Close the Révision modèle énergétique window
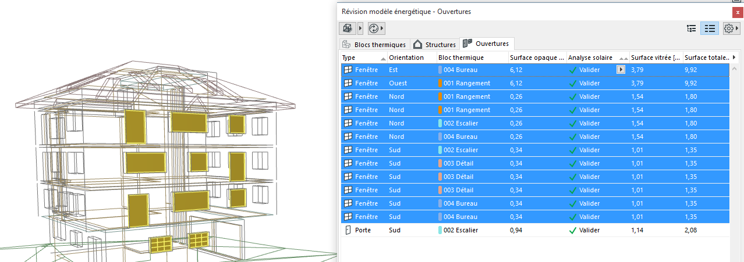This screenshot has height=262, width=744. coord(738,11)
